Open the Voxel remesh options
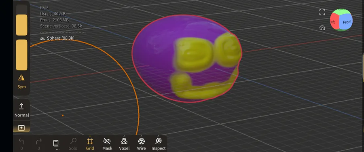364x152 pixels. 124,144
